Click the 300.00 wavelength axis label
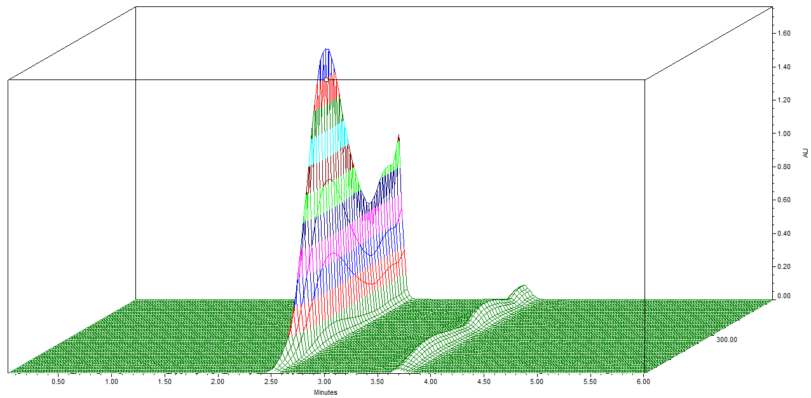The image size is (811, 398). click(726, 340)
